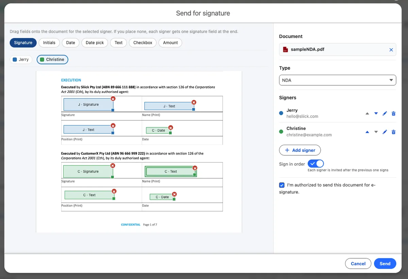
Task: Click the PDF file icon beside sampleNDA.pdf
Action: 285,50
